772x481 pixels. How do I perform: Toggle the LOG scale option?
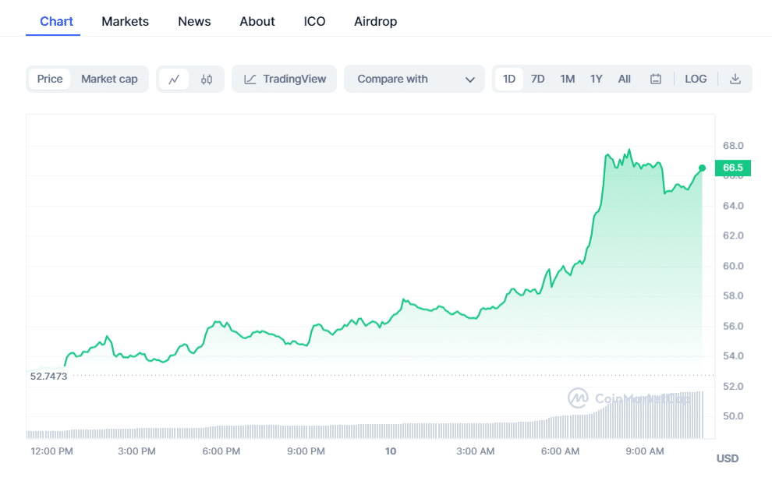click(x=696, y=79)
